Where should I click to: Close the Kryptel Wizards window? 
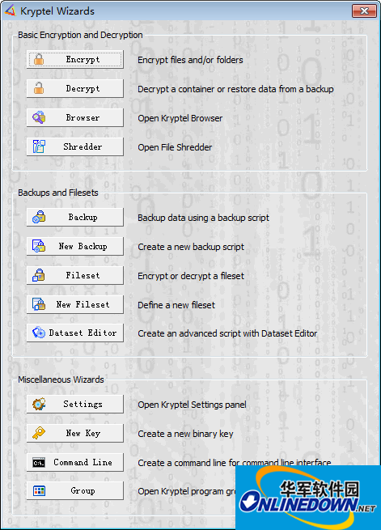point(364,11)
